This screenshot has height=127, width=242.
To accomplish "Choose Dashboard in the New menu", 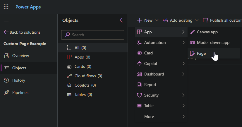I will click(x=161, y=74).
